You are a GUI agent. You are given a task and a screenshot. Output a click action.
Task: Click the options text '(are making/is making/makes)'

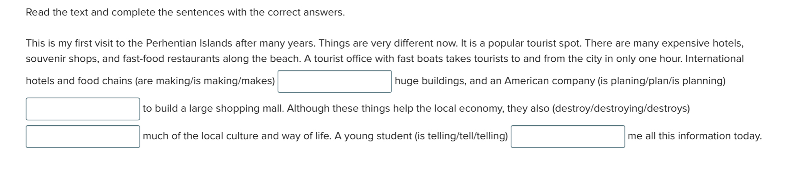[x=205, y=81]
